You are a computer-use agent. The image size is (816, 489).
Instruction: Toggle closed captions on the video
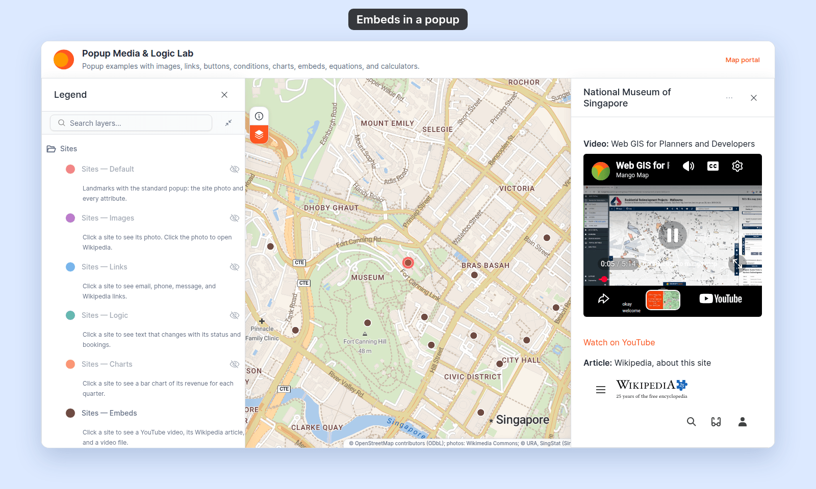pos(713,166)
